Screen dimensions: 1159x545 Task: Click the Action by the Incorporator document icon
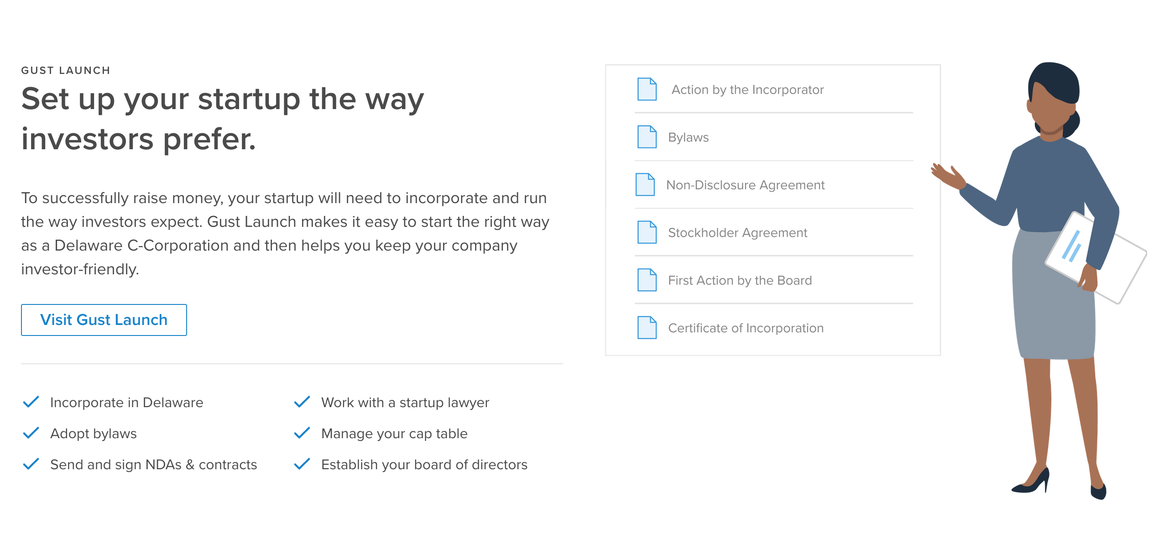647,89
